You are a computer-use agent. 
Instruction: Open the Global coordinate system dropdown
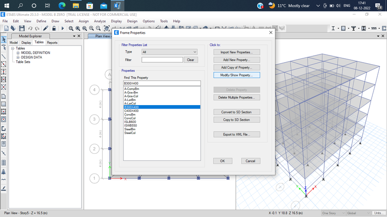(x=358, y=213)
